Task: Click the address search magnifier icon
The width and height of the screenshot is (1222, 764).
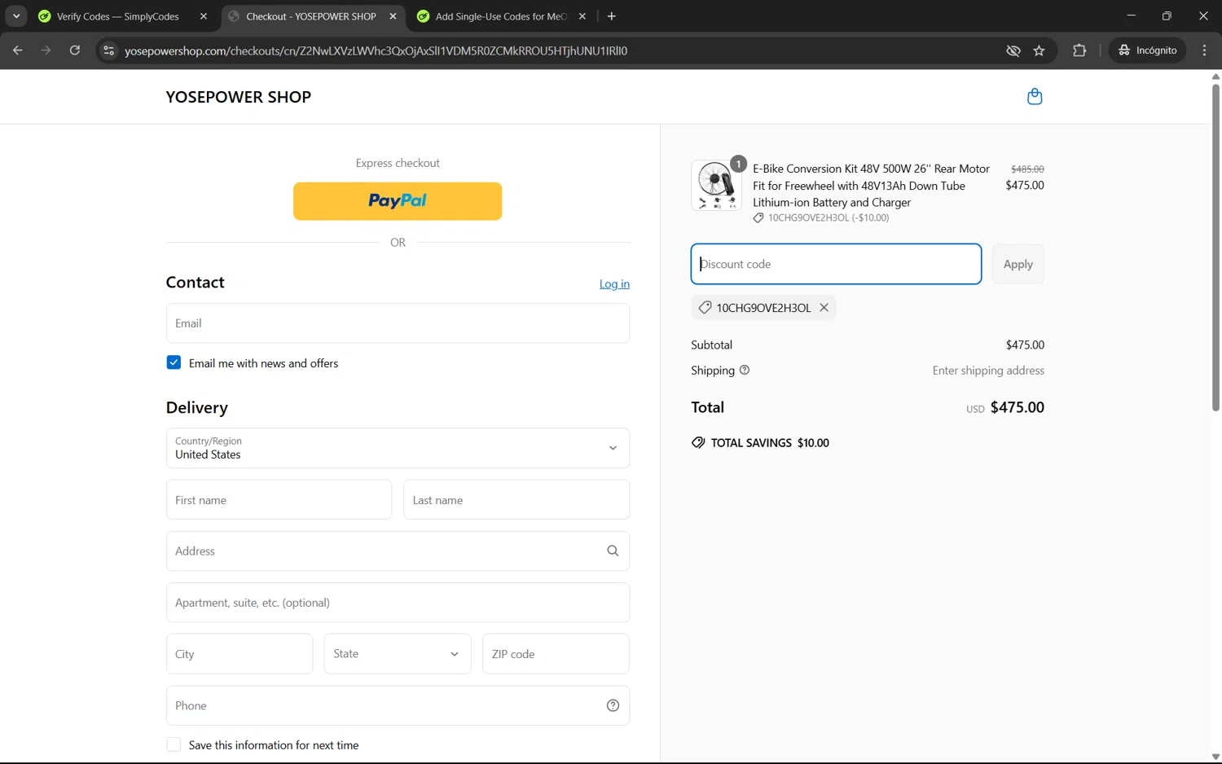Action: click(613, 551)
